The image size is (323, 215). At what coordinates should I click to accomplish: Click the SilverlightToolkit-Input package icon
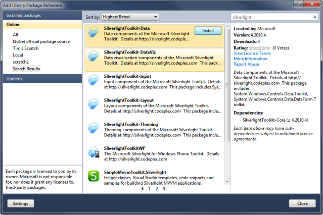(94, 80)
